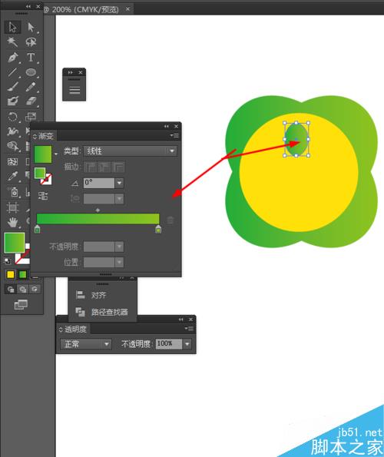Close the document tab

pyautogui.click(x=127, y=9)
